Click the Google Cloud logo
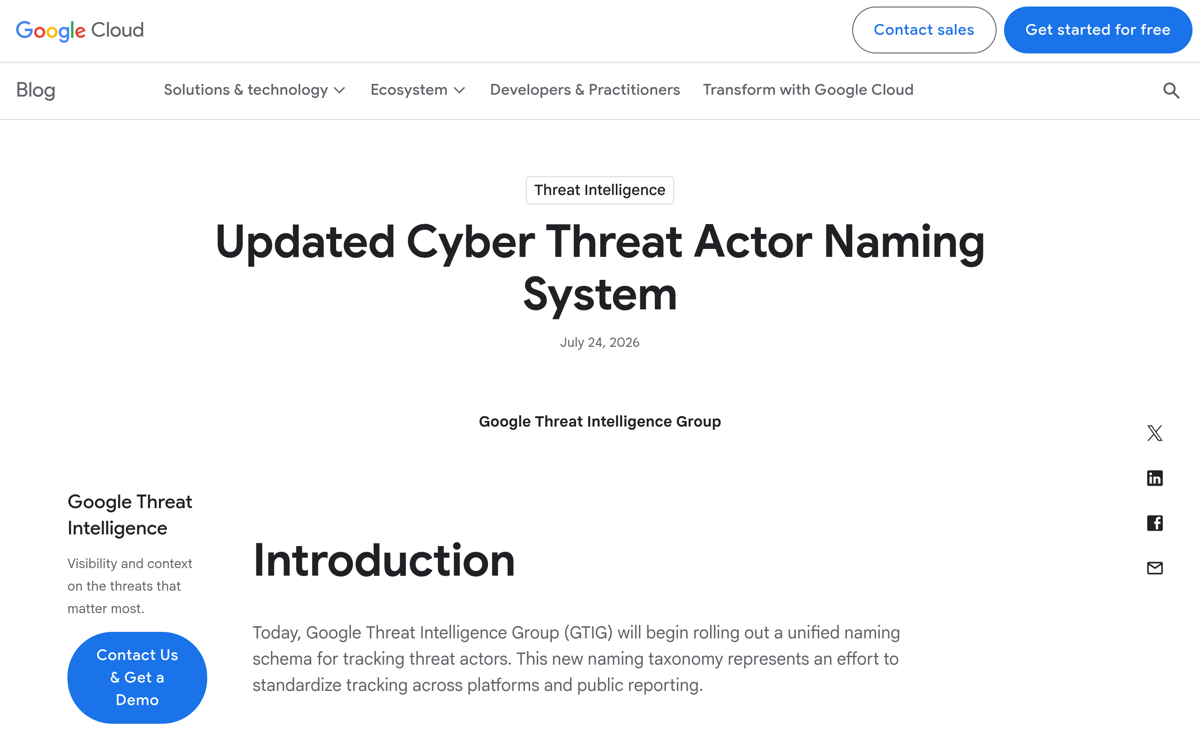The height and width of the screenshot is (750, 1200). (80, 30)
